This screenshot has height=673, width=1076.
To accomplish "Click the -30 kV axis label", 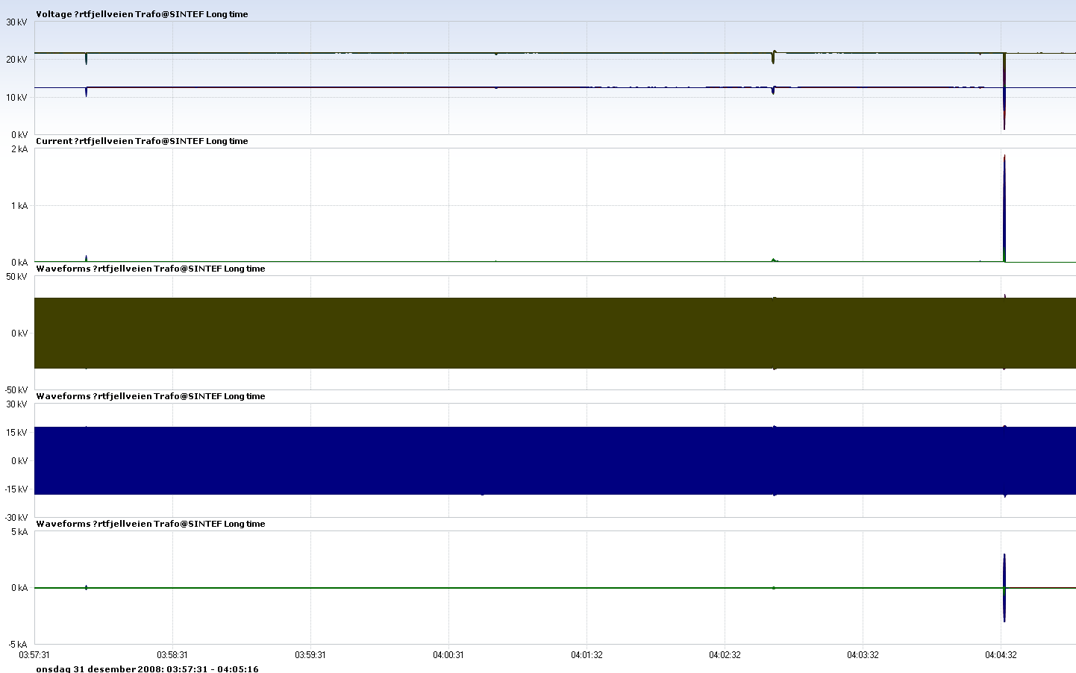I will pyautogui.click(x=16, y=518).
